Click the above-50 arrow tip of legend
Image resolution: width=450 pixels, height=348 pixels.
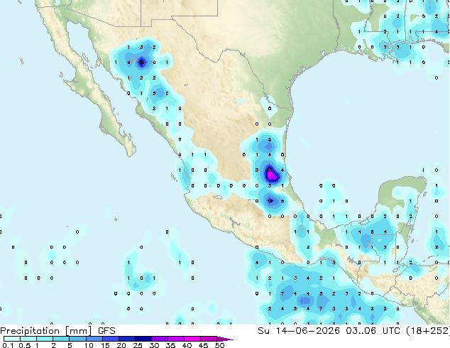pyautogui.click(x=225, y=339)
